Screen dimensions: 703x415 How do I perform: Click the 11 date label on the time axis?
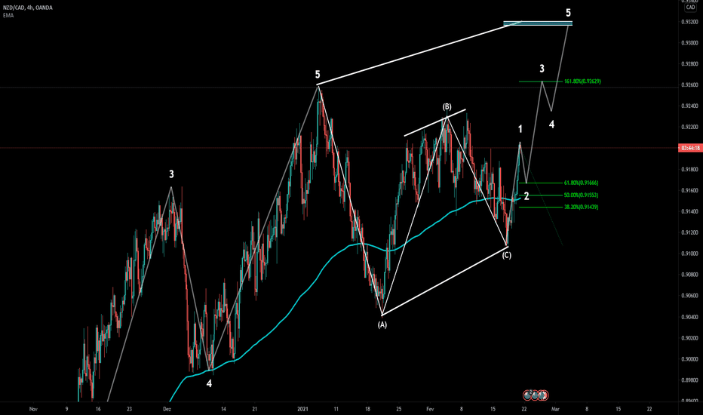pos(336,409)
